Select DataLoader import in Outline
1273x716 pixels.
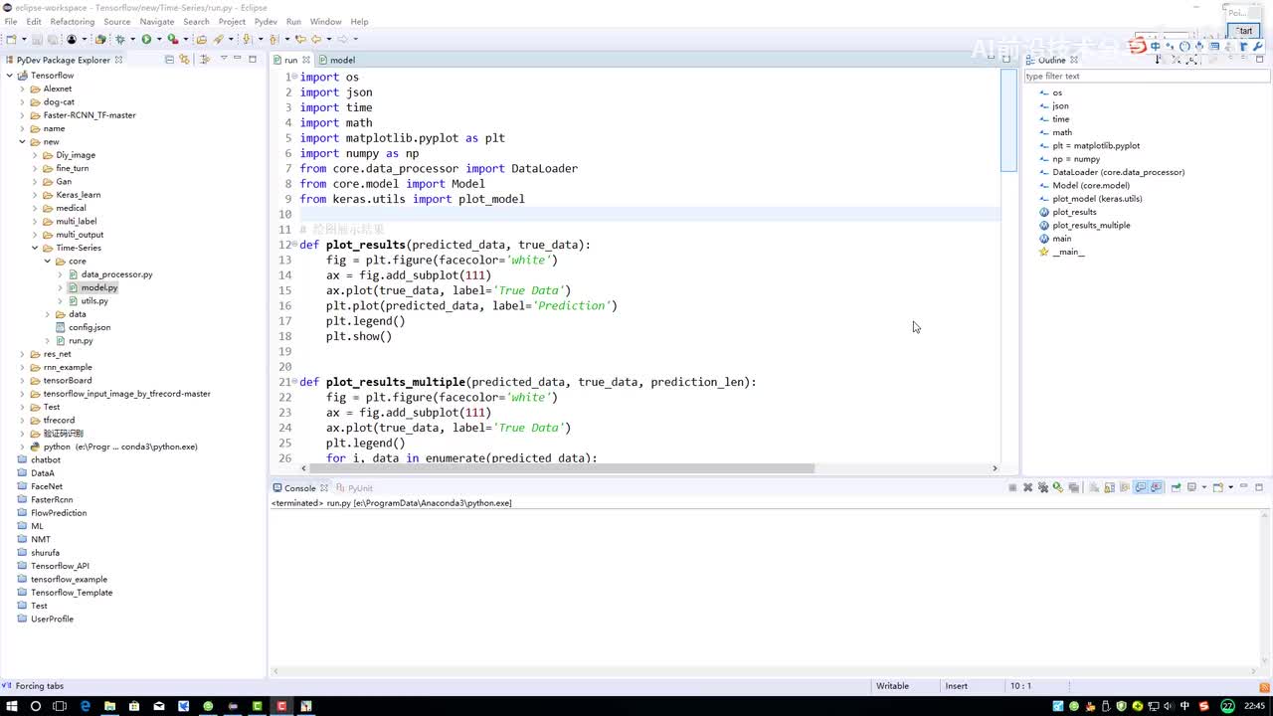point(1118,172)
